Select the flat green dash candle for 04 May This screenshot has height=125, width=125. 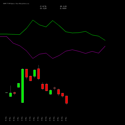coord(6,92)
